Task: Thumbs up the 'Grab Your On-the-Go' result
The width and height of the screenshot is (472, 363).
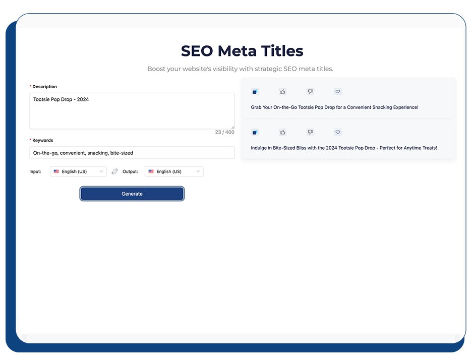Action: (282, 92)
